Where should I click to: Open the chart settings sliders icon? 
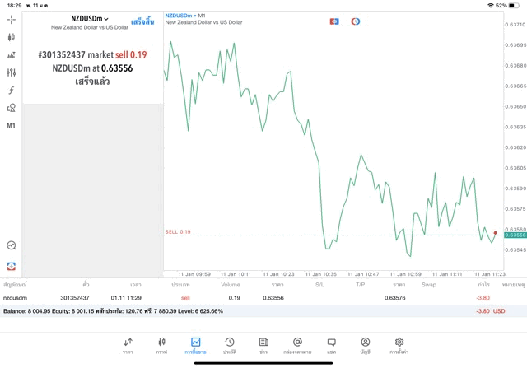pos(11,72)
